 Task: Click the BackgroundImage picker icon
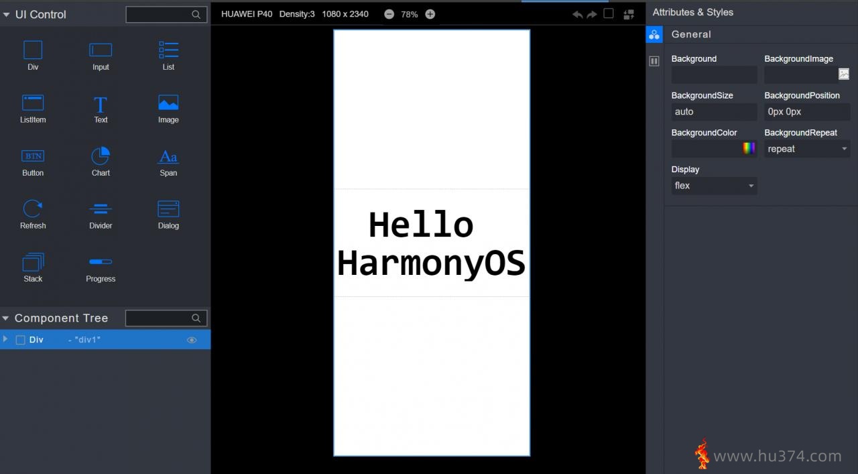844,74
